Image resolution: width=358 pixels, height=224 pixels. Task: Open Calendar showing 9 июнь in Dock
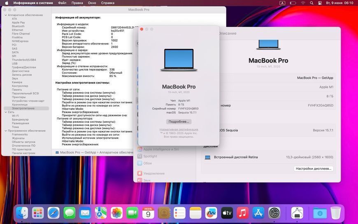pyautogui.click(x=148, y=213)
